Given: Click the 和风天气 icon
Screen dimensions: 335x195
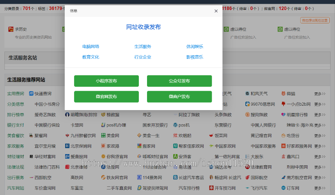Looking at the screenshot, I should pos(247,93).
